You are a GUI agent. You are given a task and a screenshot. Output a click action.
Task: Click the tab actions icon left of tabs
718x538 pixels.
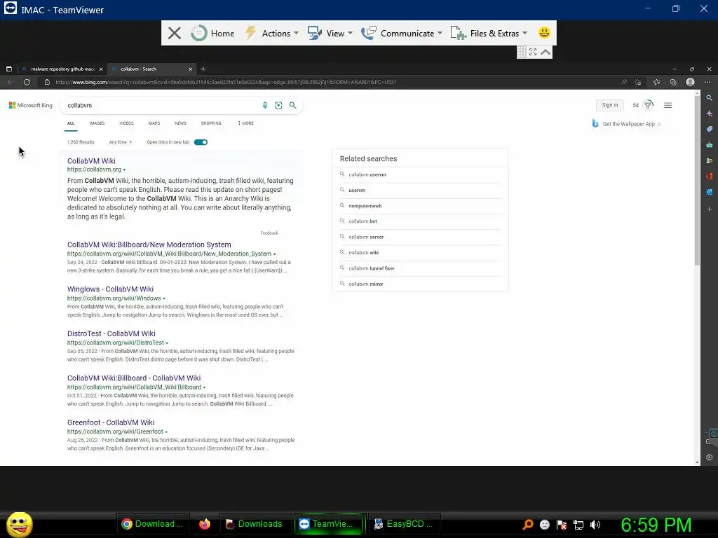(x=8, y=69)
